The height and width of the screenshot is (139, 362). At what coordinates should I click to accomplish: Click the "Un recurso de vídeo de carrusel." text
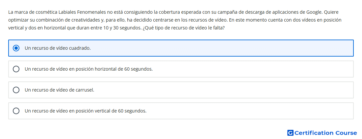(x=59, y=90)
